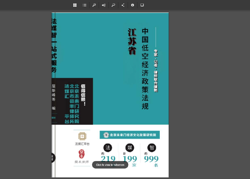
Task: Click the book spine text 法媒智一站式服务
Action: pyautogui.click(x=54, y=45)
